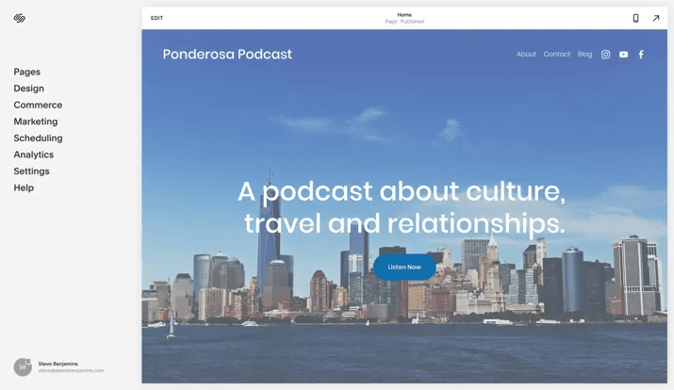Go to the Commerce section
This screenshot has height=390, width=674.
click(38, 106)
